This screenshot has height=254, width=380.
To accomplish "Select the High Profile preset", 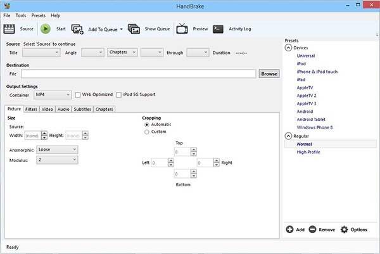I will (308, 152).
